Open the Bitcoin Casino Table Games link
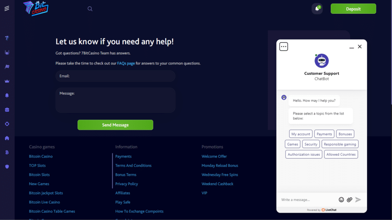Screen dimensions: 392x220 [52, 211]
